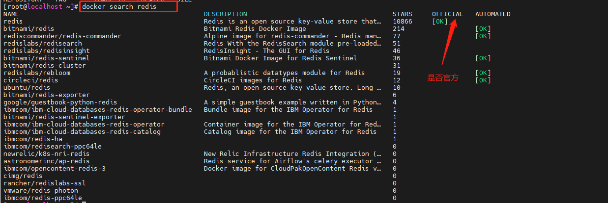Click the stars count 77
608x203 pixels.
click(397, 36)
